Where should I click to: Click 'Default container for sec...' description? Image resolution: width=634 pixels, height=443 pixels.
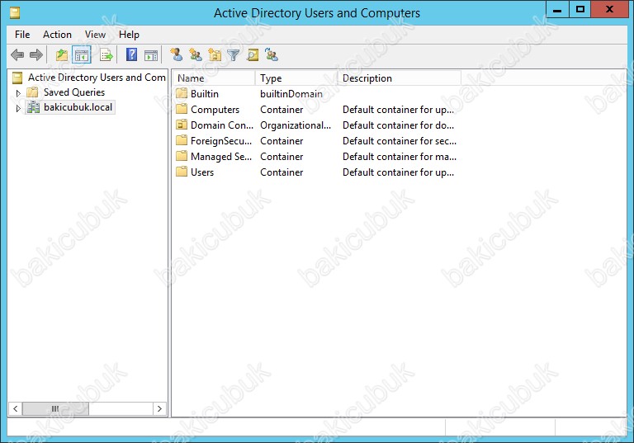(400, 141)
